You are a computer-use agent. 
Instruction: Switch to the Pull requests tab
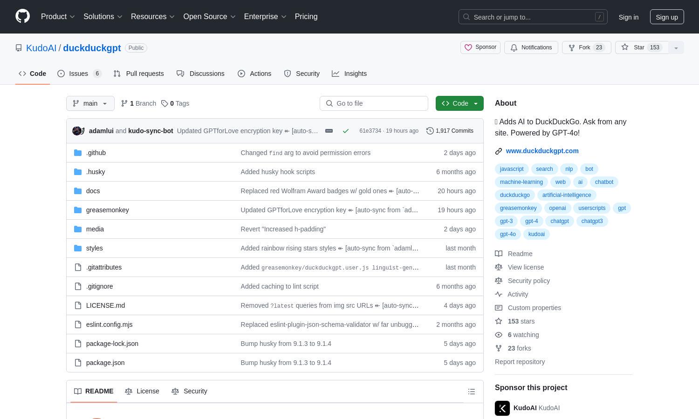pyautogui.click(x=138, y=74)
